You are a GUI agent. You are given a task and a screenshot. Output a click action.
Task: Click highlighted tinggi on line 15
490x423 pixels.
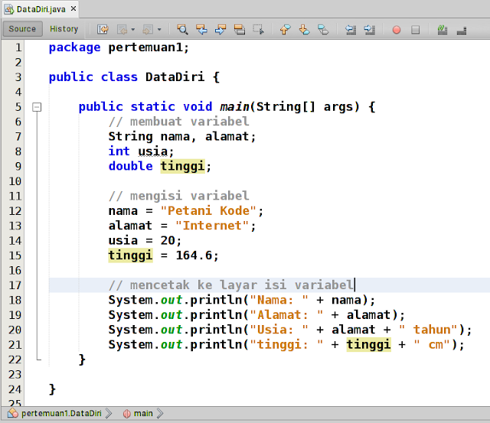131,255
